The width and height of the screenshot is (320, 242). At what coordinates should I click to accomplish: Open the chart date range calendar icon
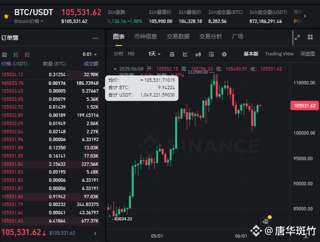point(172,55)
